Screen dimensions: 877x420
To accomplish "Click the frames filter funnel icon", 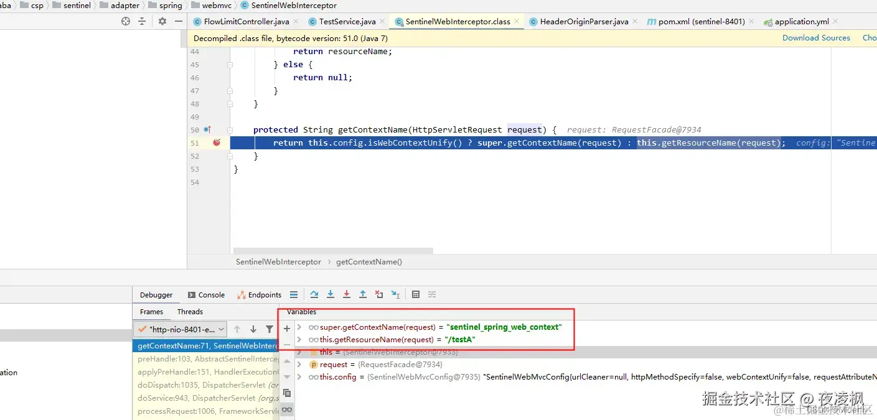I will [x=270, y=329].
